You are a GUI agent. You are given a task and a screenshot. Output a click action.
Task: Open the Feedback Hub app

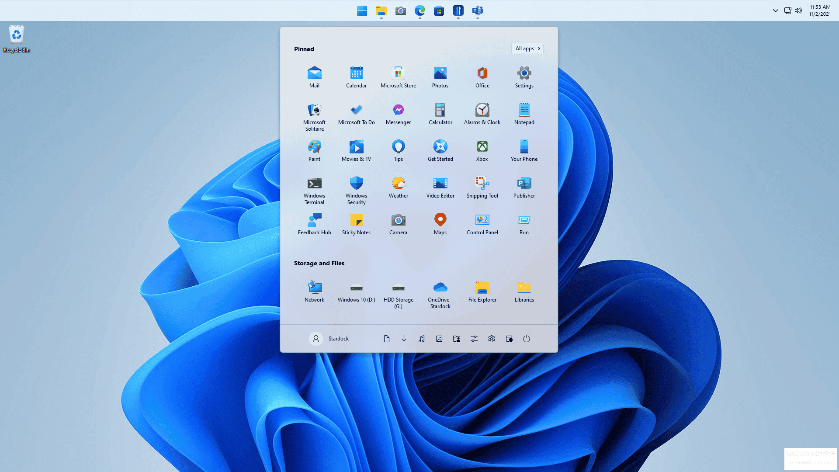[x=314, y=224]
